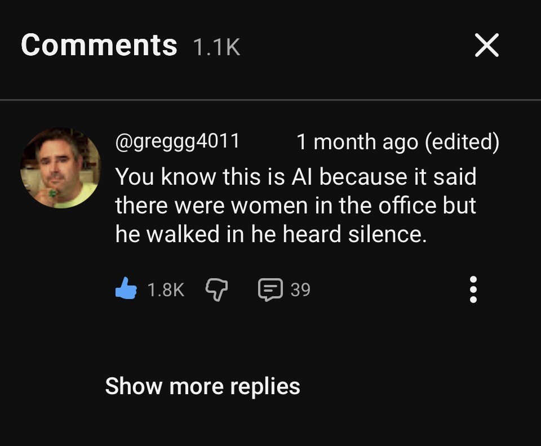Expand Show more replies
541x446 pixels.
pyautogui.click(x=202, y=386)
